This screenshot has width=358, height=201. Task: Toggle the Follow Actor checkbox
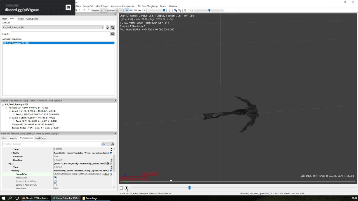pyautogui.click(x=55, y=178)
